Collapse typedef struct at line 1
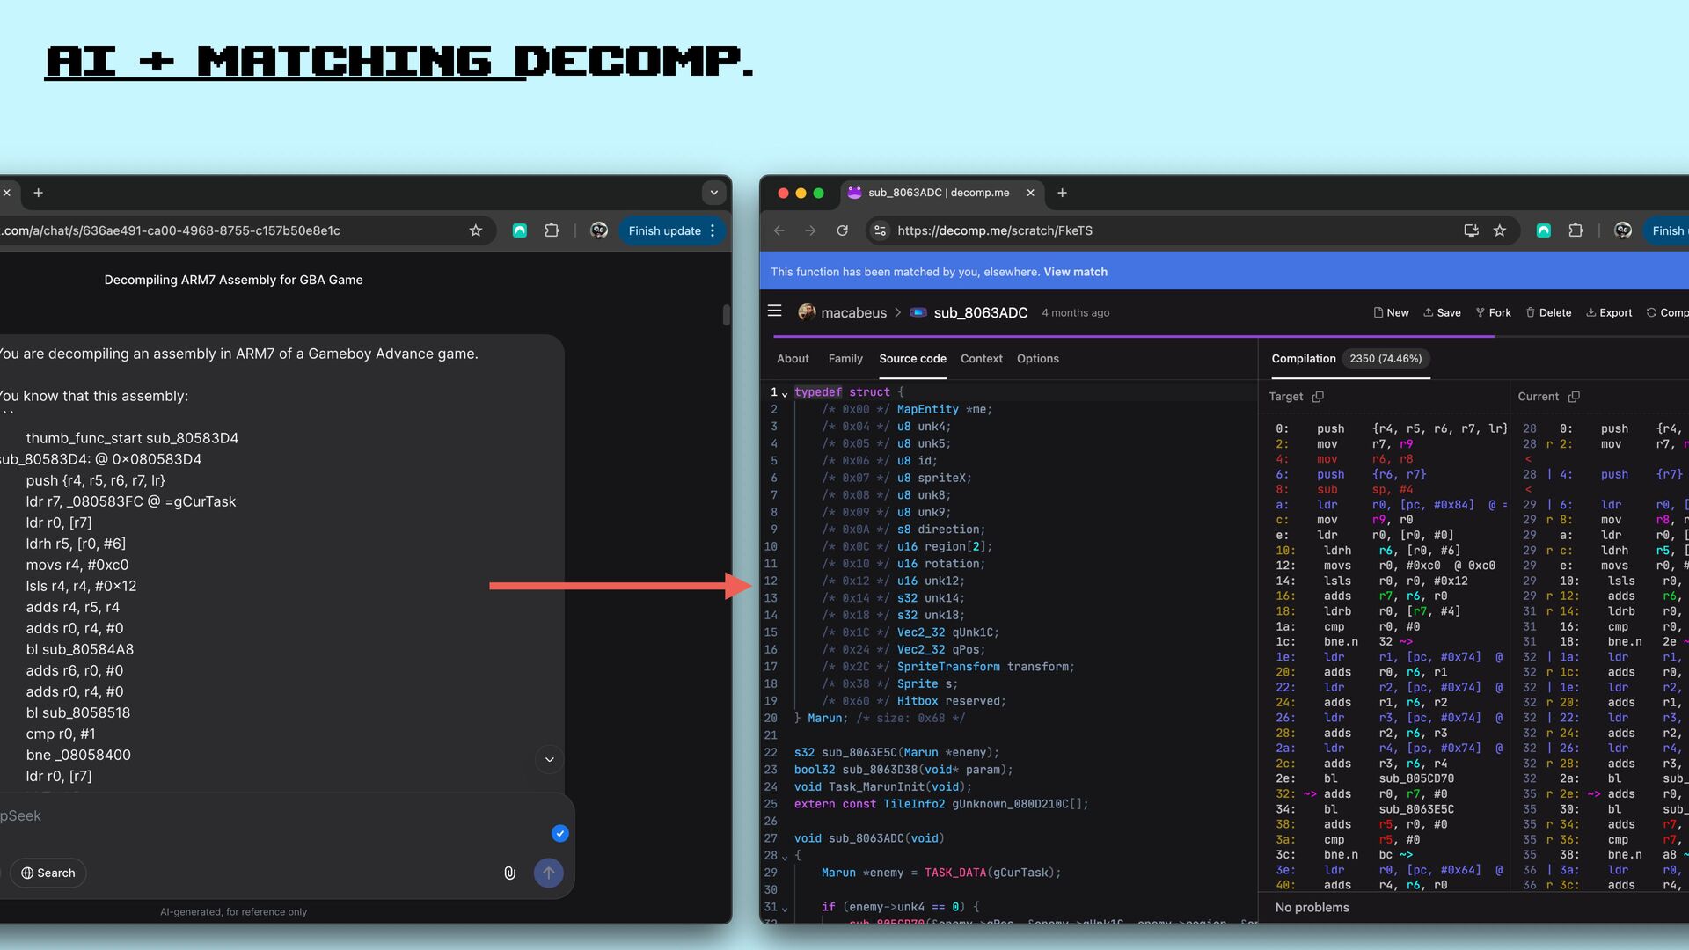 [785, 393]
